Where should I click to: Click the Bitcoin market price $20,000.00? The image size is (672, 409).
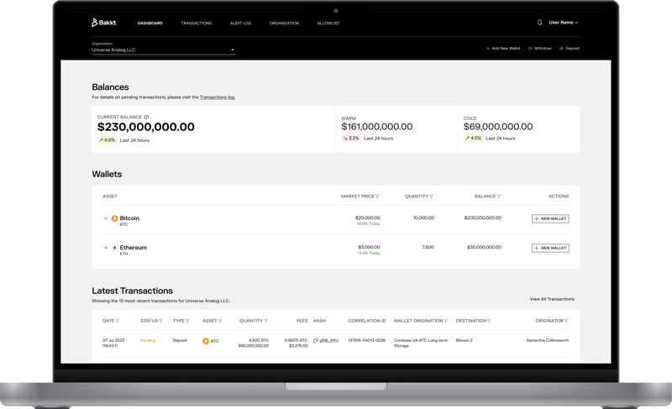(x=368, y=218)
